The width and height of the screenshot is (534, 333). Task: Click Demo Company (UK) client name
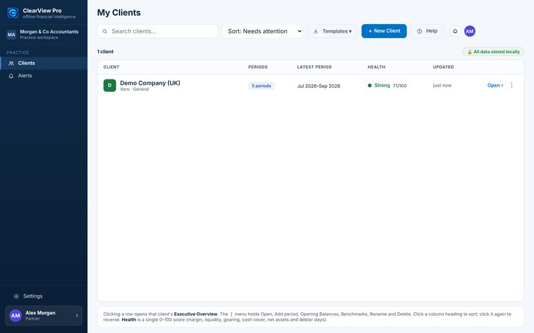pos(150,83)
